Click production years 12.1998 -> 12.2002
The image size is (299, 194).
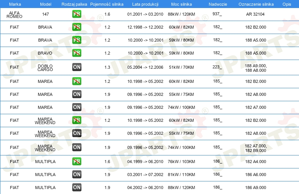pyautogui.click(x=145, y=27)
